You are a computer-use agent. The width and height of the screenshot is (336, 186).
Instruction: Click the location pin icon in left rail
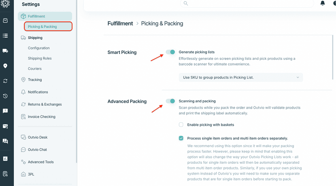pyautogui.click(x=5, y=66)
